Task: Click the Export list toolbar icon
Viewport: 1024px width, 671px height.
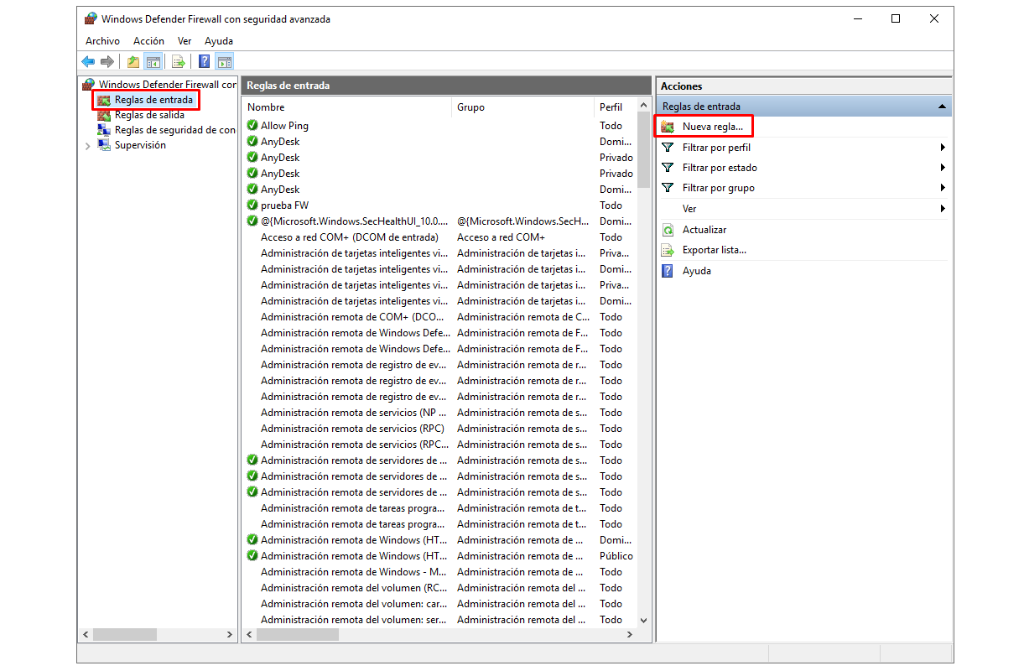Action: pyautogui.click(x=178, y=61)
